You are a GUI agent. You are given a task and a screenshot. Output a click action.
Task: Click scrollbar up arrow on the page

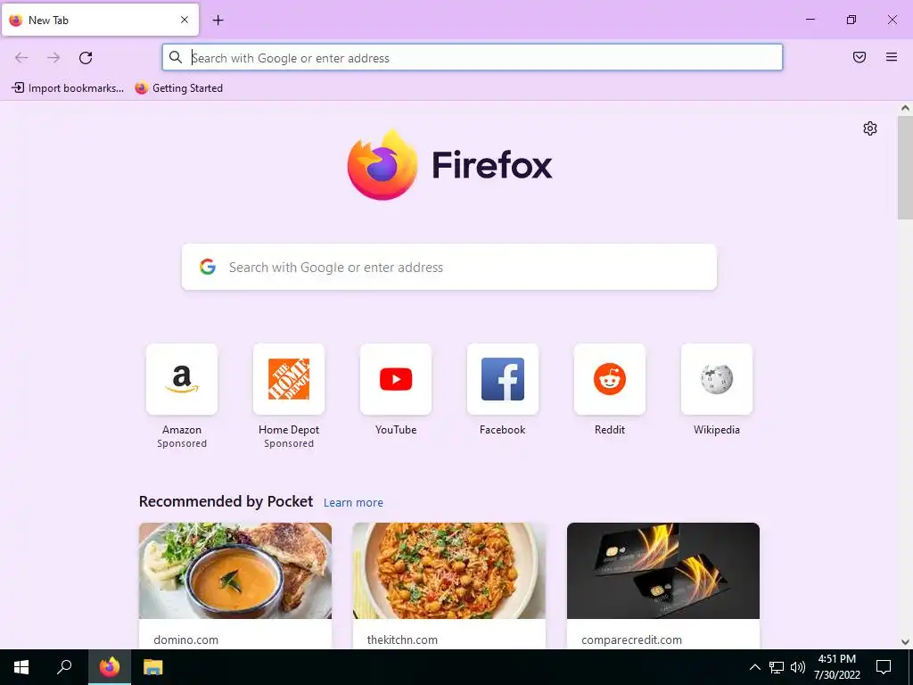coord(905,108)
